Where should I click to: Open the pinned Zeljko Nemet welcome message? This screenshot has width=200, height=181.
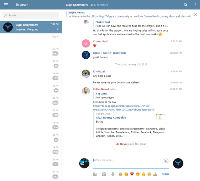click(x=129, y=15)
